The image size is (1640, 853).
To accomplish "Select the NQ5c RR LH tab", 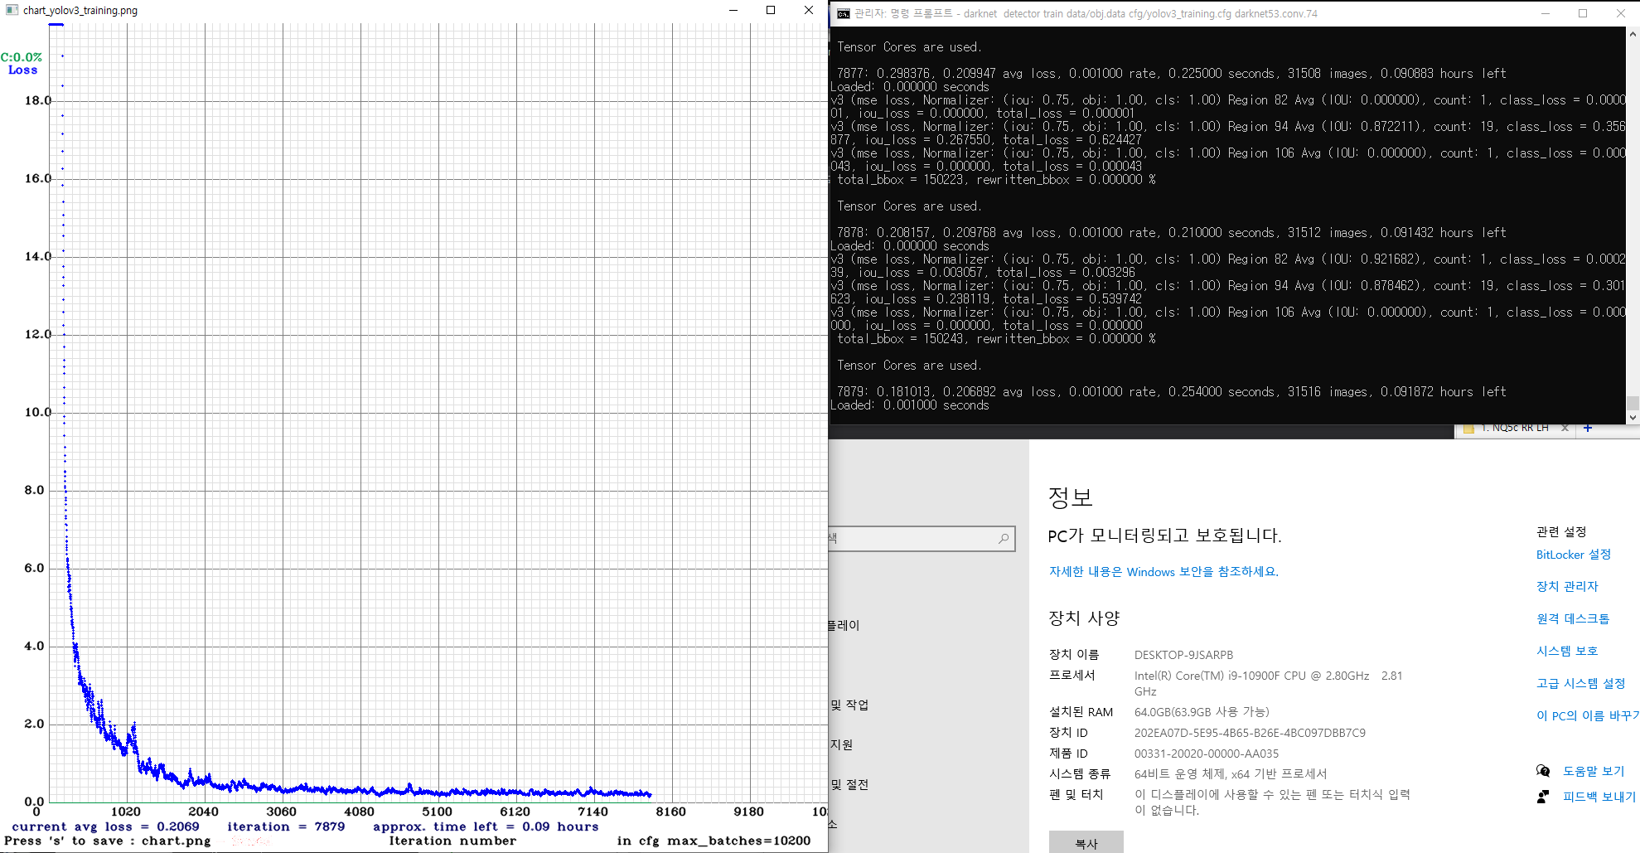I will point(1514,429).
